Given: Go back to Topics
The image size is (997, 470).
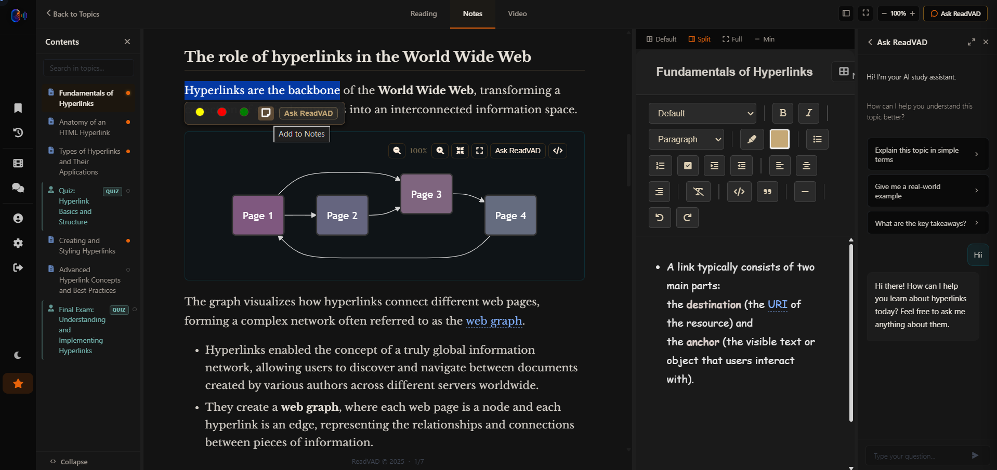Looking at the screenshot, I should (73, 14).
